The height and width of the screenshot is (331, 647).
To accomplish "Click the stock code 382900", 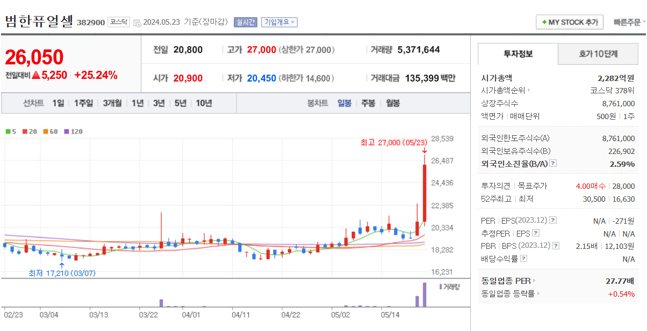I will point(90,23).
